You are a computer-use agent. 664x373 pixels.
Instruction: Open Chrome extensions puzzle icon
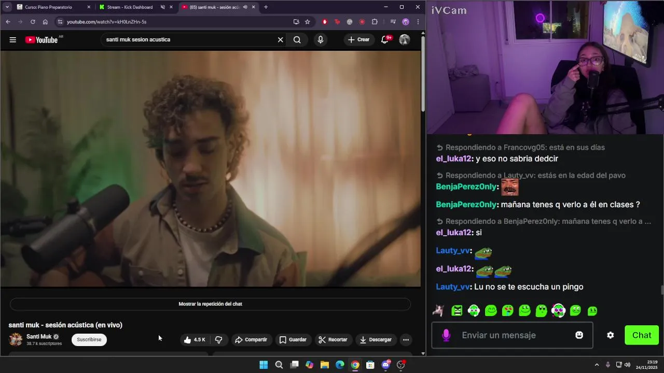[375, 22]
